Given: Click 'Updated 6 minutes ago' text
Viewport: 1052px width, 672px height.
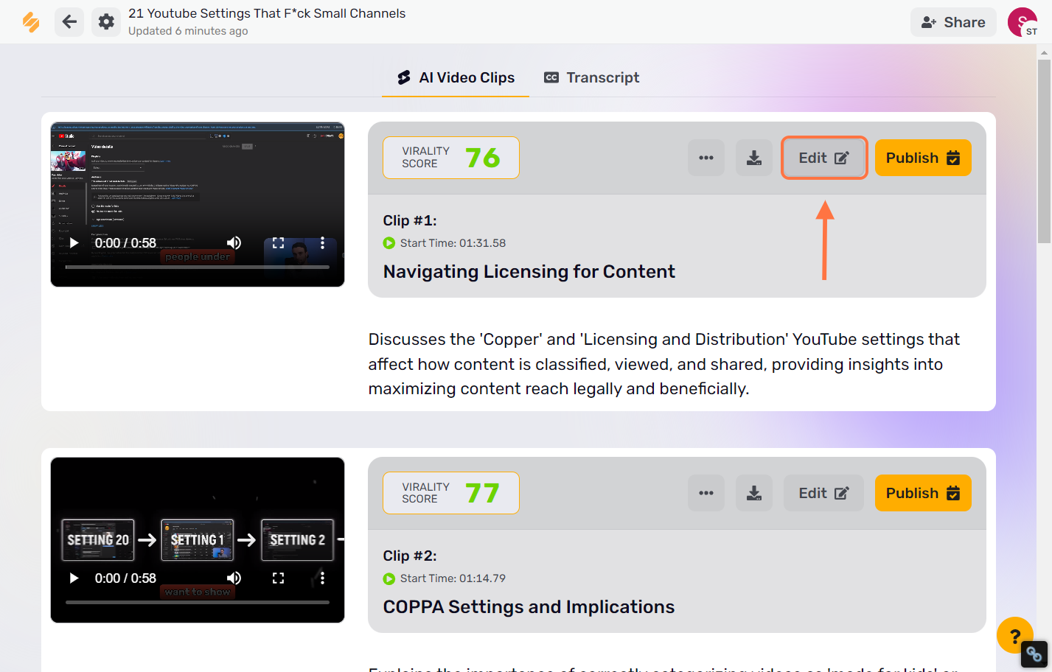Looking at the screenshot, I should [x=188, y=31].
